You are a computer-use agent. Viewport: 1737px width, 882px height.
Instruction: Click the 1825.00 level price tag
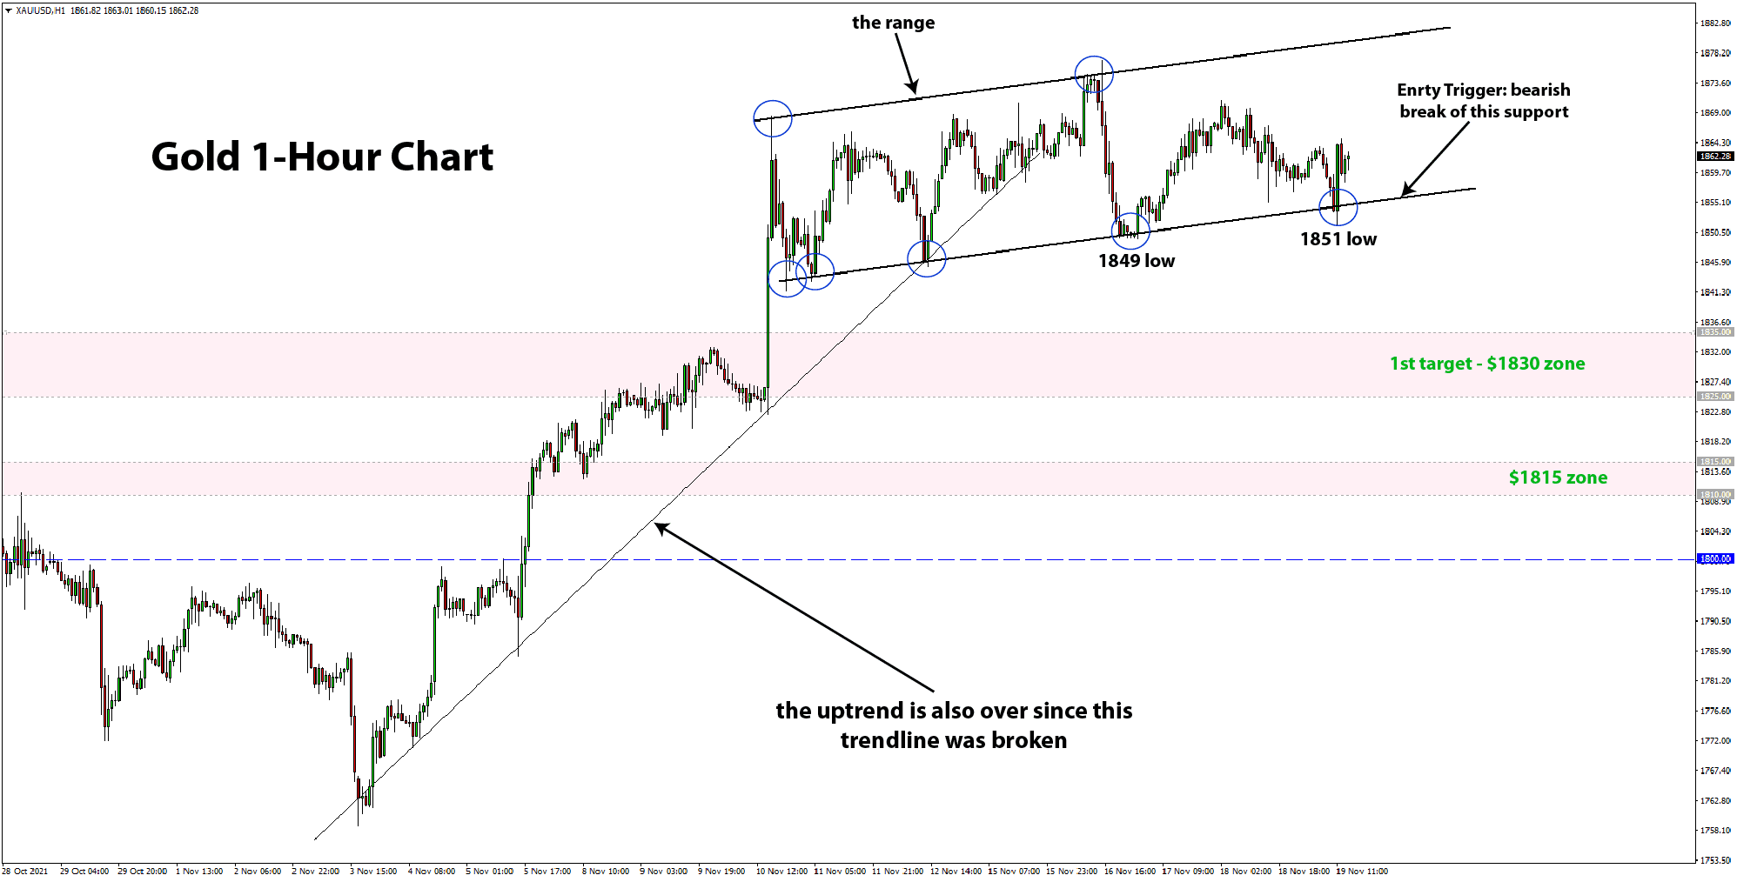click(1715, 397)
